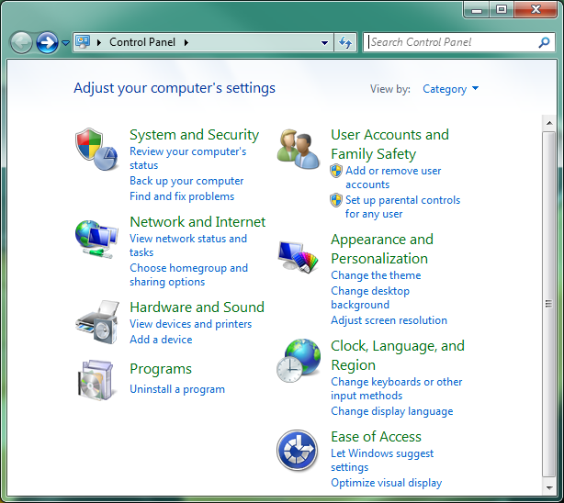Click the search magnifier icon

(x=544, y=42)
